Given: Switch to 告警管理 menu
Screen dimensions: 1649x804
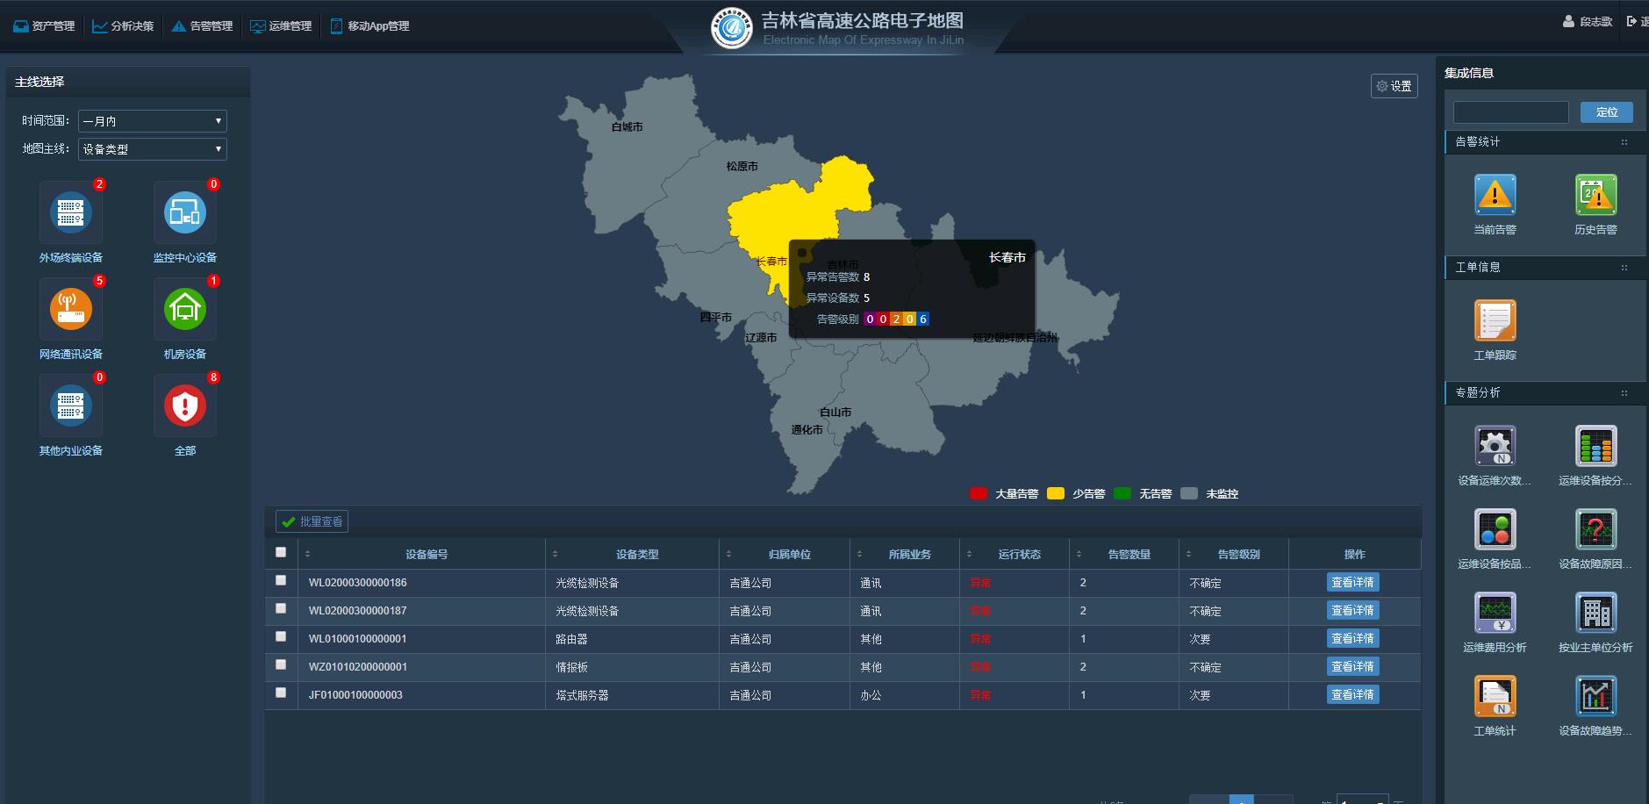Looking at the screenshot, I should pos(202,25).
